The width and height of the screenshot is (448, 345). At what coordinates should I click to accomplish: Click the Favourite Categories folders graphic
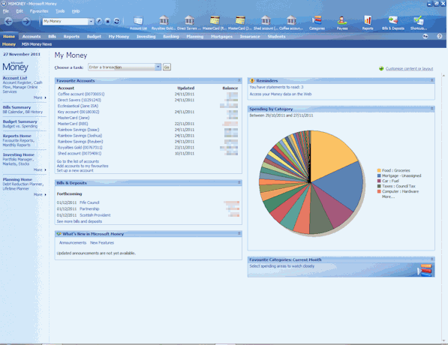coord(425,270)
